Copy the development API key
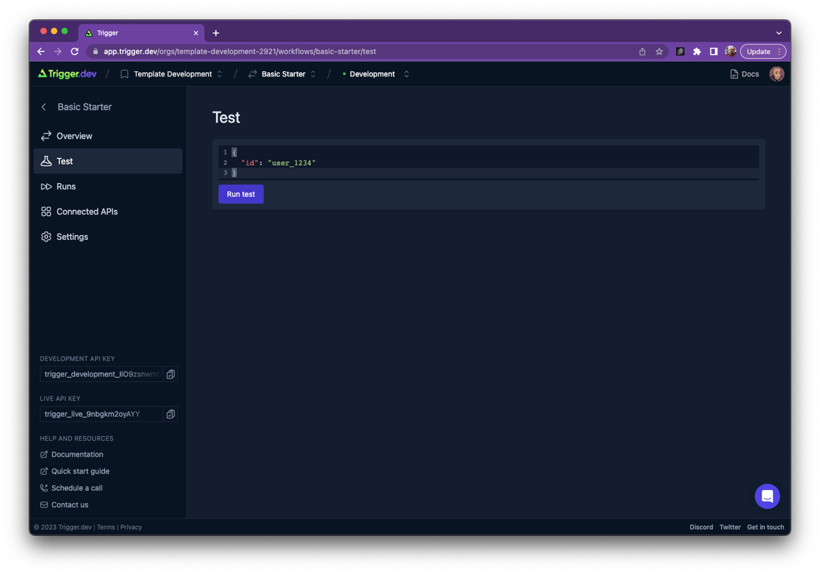 point(171,374)
